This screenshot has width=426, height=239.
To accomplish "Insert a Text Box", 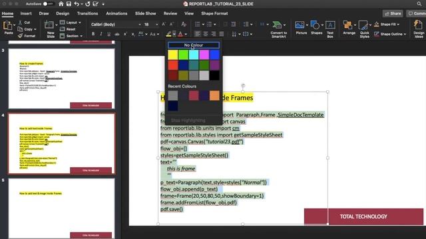I will tap(330, 29).
